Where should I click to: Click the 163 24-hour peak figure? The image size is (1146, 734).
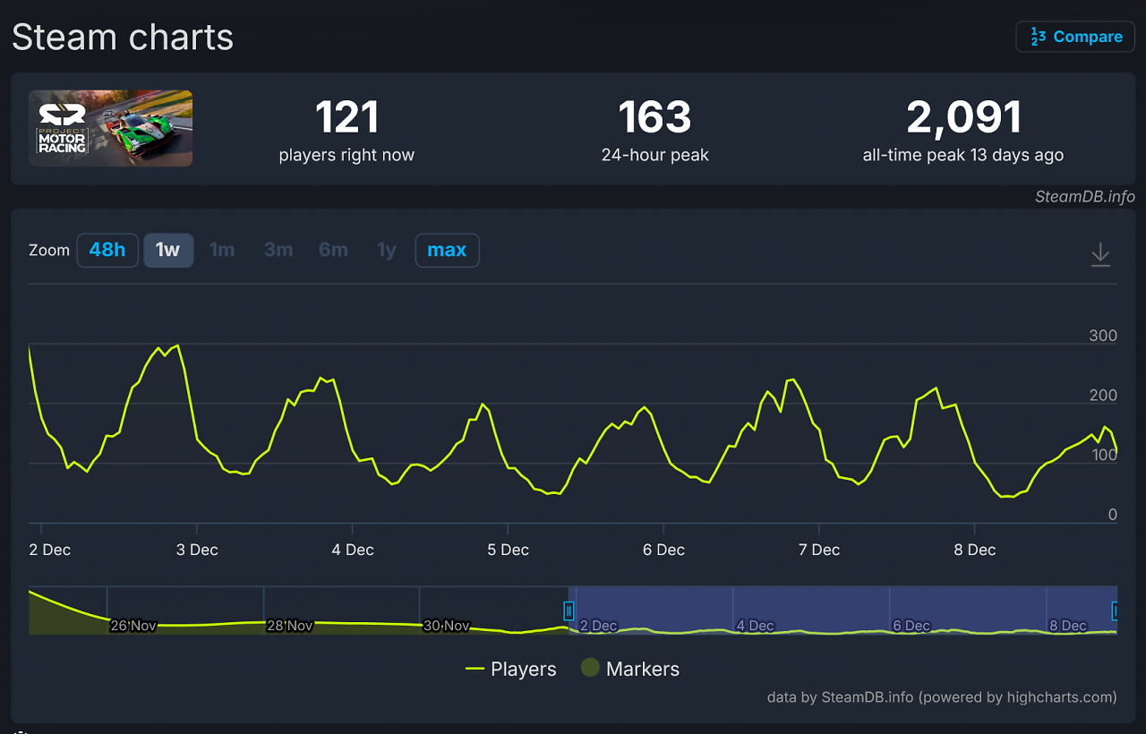[x=654, y=117]
